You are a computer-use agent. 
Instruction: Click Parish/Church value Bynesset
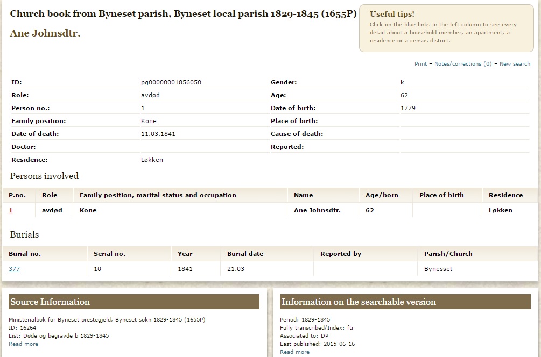438,269
